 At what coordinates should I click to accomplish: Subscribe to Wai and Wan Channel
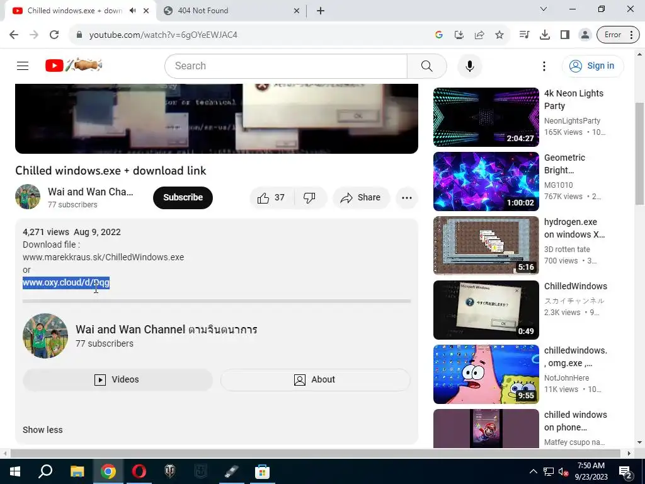183,197
